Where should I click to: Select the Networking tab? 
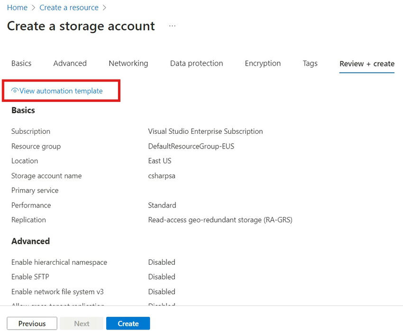(x=128, y=63)
